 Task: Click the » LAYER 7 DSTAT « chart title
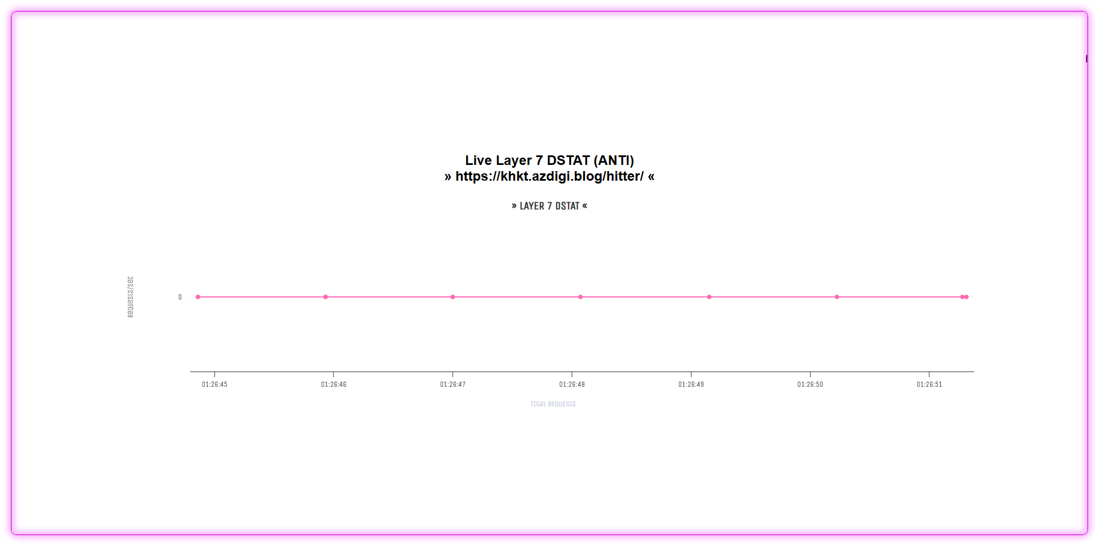tap(549, 206)
